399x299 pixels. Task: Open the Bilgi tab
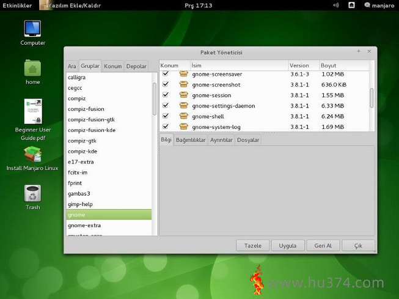(166, 139)
